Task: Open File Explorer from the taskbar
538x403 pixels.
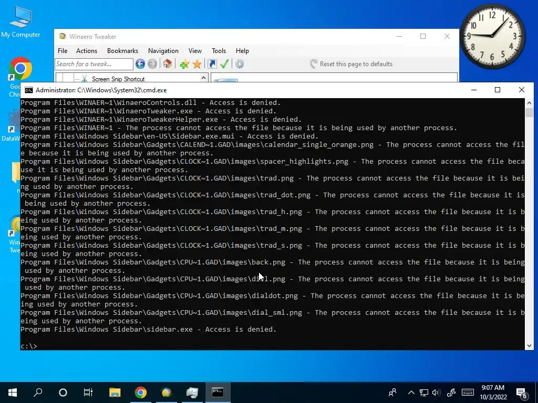Action: point(115,393)
